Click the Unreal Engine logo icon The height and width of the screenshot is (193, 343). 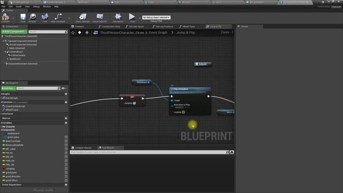2,2
